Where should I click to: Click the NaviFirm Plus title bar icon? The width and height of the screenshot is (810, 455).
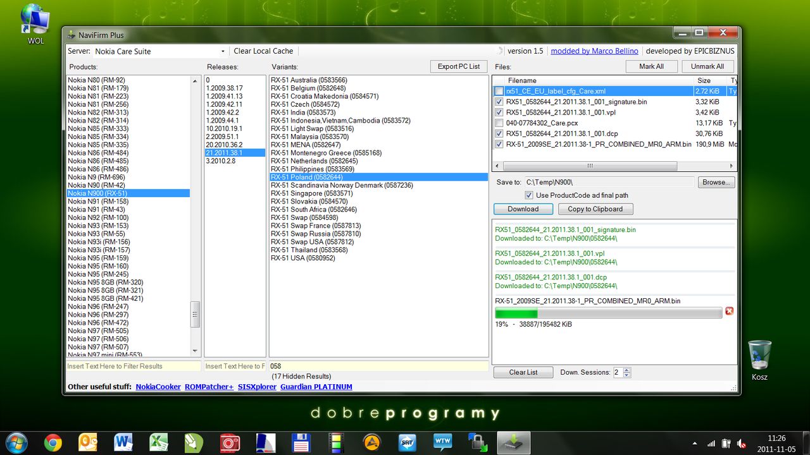tap(70, 35)
